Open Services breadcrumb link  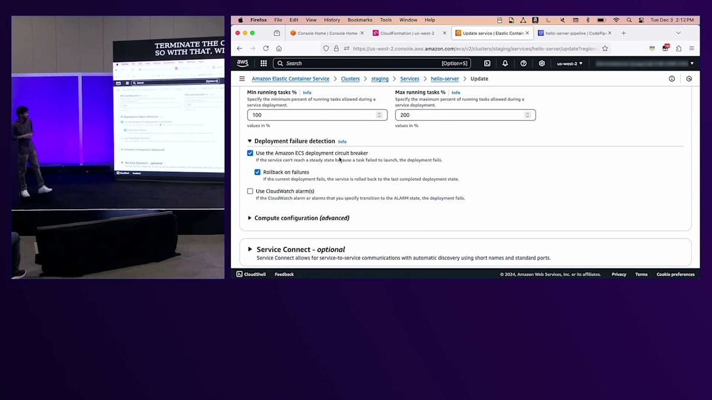point(409,79)
